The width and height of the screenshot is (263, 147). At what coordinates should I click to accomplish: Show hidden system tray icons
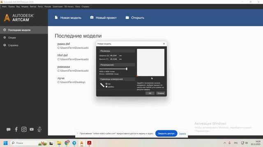pyautogui.click(x=225, y=143)
